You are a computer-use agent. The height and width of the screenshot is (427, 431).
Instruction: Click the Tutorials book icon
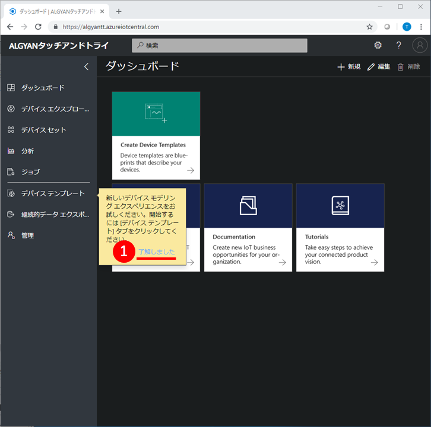pyautogui.click(x=340, y=205)
